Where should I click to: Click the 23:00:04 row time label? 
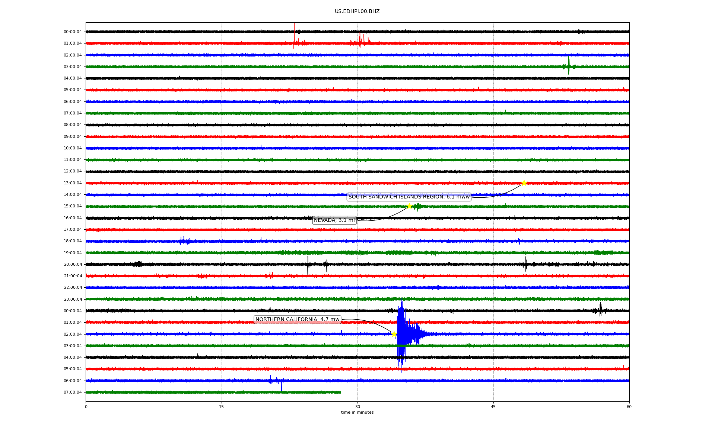coord(73,299)
